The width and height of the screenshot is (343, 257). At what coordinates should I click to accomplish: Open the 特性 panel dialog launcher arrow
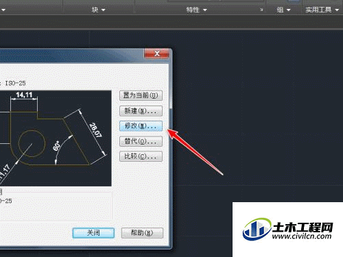pos(261,10)
